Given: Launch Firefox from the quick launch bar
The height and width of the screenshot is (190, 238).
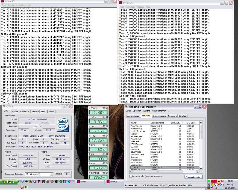Looking at the screenshot, I should (31, 182).
